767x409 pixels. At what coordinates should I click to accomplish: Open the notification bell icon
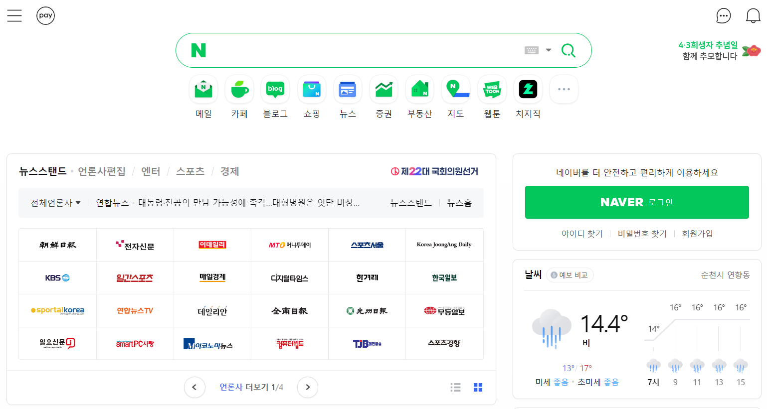click(753, 15)
